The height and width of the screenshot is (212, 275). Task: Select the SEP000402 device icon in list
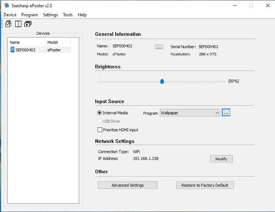12,50
